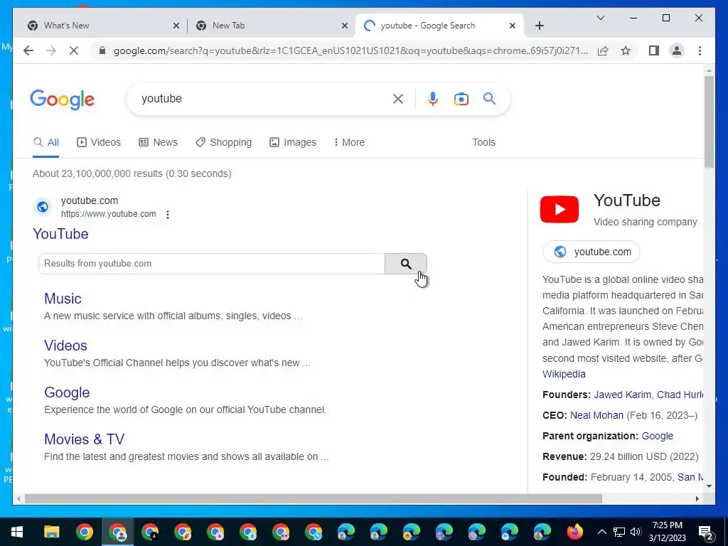Screen dimensions: 728x546
Task: Bookmark this tab with the star
Action: pos(626,50)
